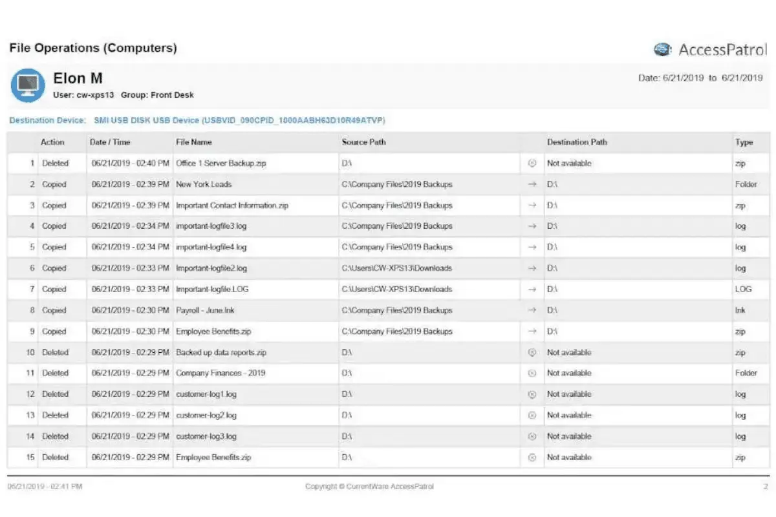Click the delete icon in row 15 Employee Benefits.zip
Viewport: 776px width, 517px height.
coord(532,457)
